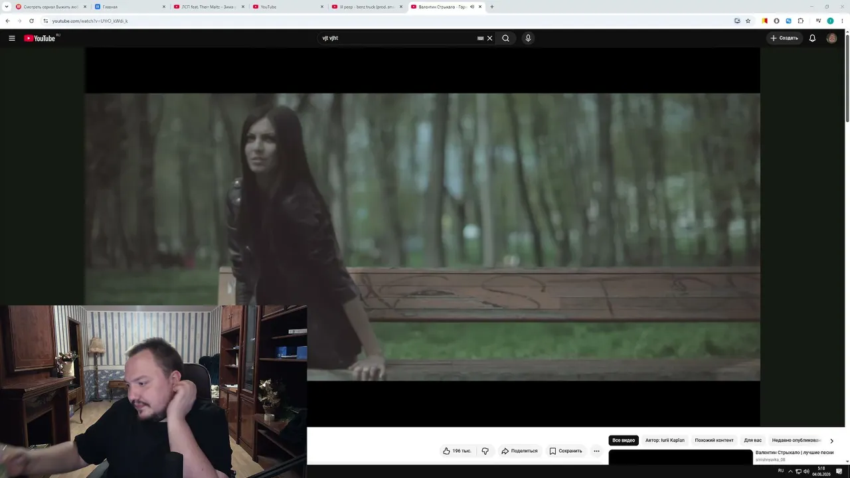Open the blue translate extension
The height and width of the screenshot is (478, 850).
point(788,21)
